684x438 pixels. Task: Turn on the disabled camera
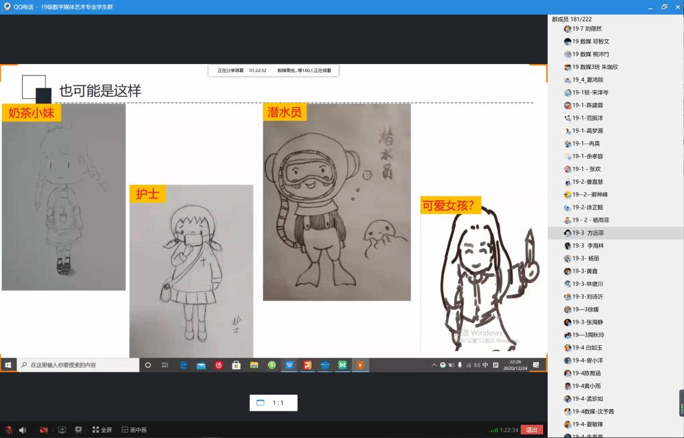(43, 430)
